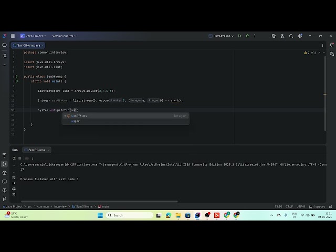Open the SumOfNums run configuration dropdown
This screenshot has width=336, height=252.
click(x=221, y=36)
